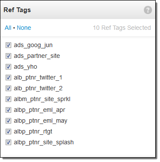The width and height of the screenshot is (160, 162).
Task: Select all ref tags via All link
Action: pos(8,28)
